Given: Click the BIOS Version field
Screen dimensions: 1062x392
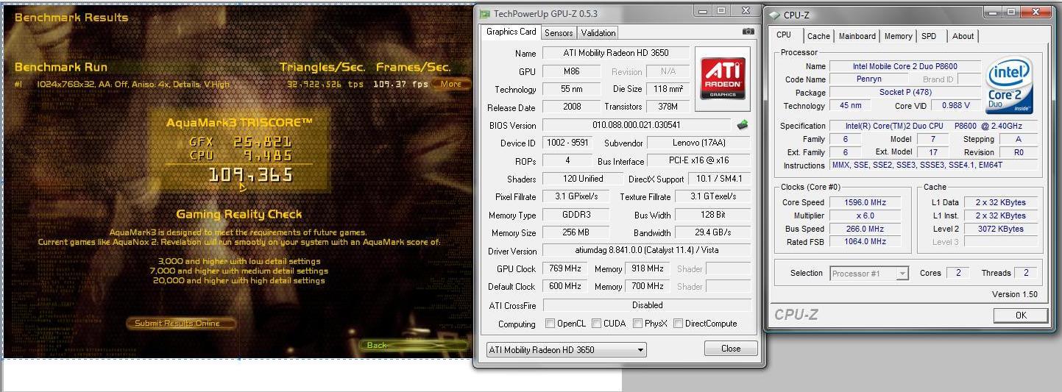Looking at the screenshot, I should [637, 125].
